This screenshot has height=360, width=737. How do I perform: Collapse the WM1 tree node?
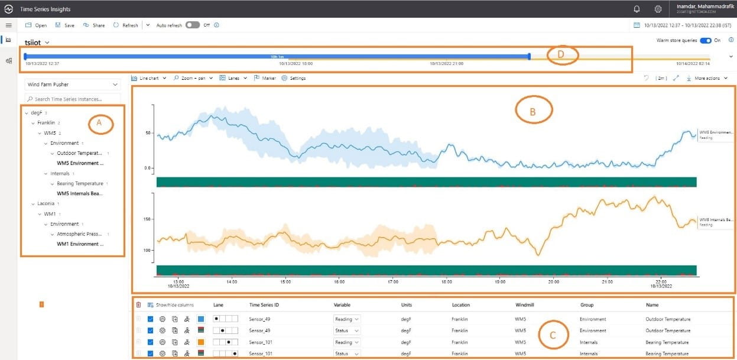click(x=40, y=213)
